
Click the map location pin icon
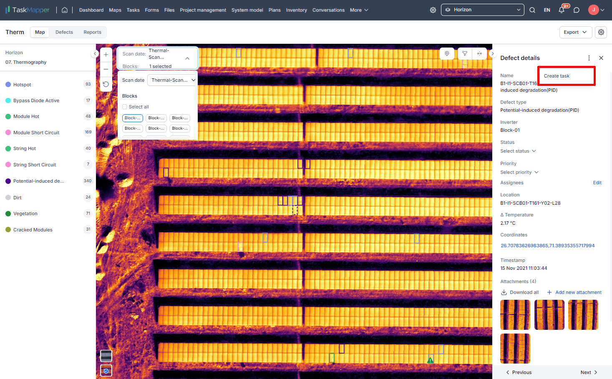(x=447, y=54)
